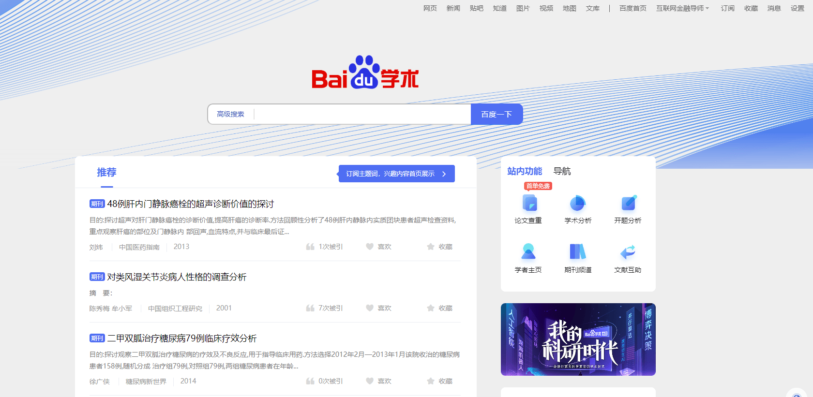Image resolution: width=813 pixels, height=397 pixels.
Task: Focus the search input field
Action: tap(362, 114)
